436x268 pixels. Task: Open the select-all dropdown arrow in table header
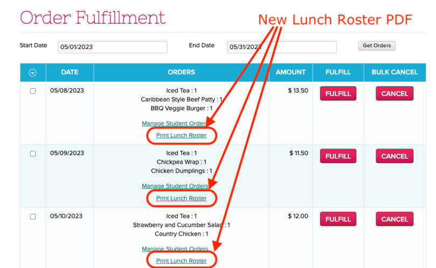pyautogui.click(x=33, y=73)
